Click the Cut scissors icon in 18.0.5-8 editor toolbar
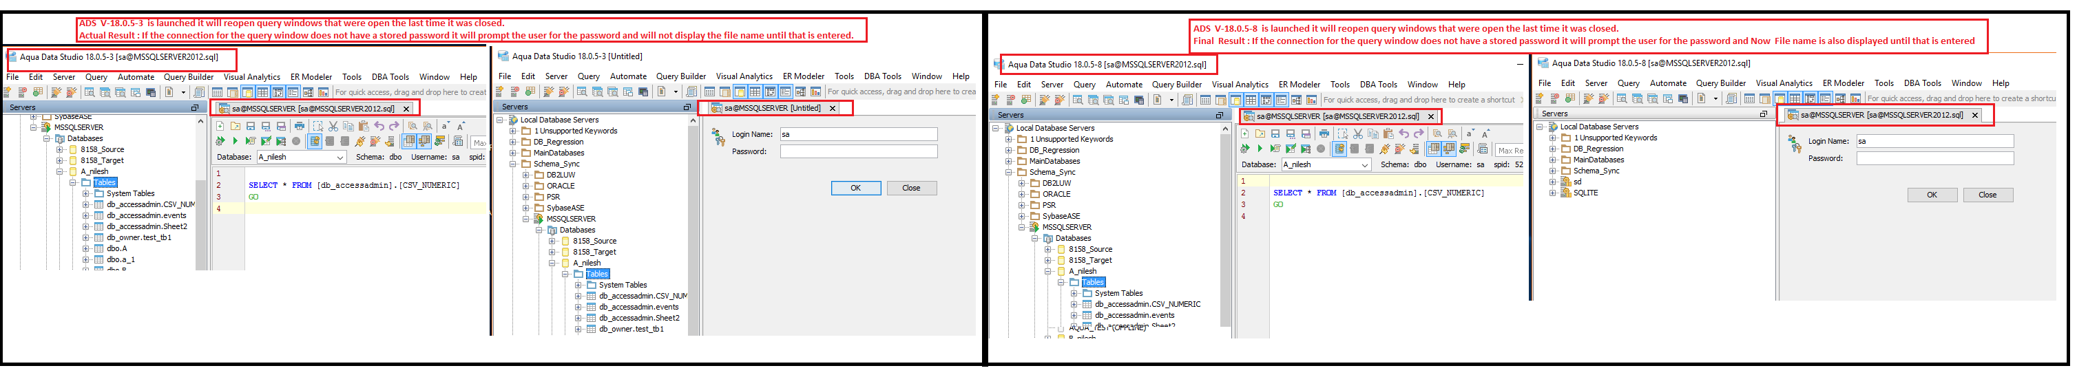This screenshot has width=2077, height=377. pos(1358,133)
